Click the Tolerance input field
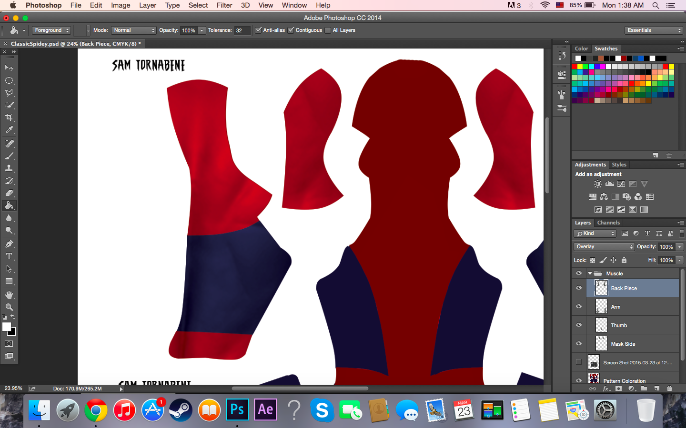The image size is (686, 428). point(242,30)
